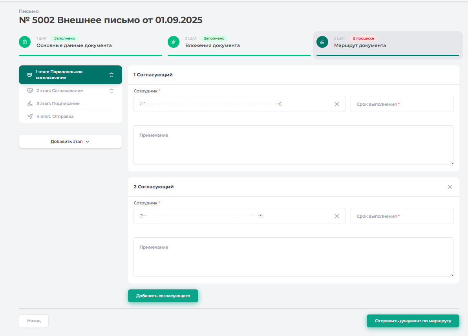Go back with the Назад button
Screen dimensions: 468x336
coord(34,321)
